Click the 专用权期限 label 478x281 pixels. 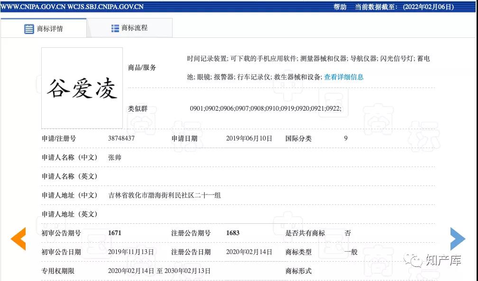click(x=58, y=271)
